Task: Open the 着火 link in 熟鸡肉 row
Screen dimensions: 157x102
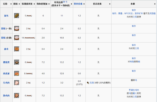Action: (x=135, y=93)
